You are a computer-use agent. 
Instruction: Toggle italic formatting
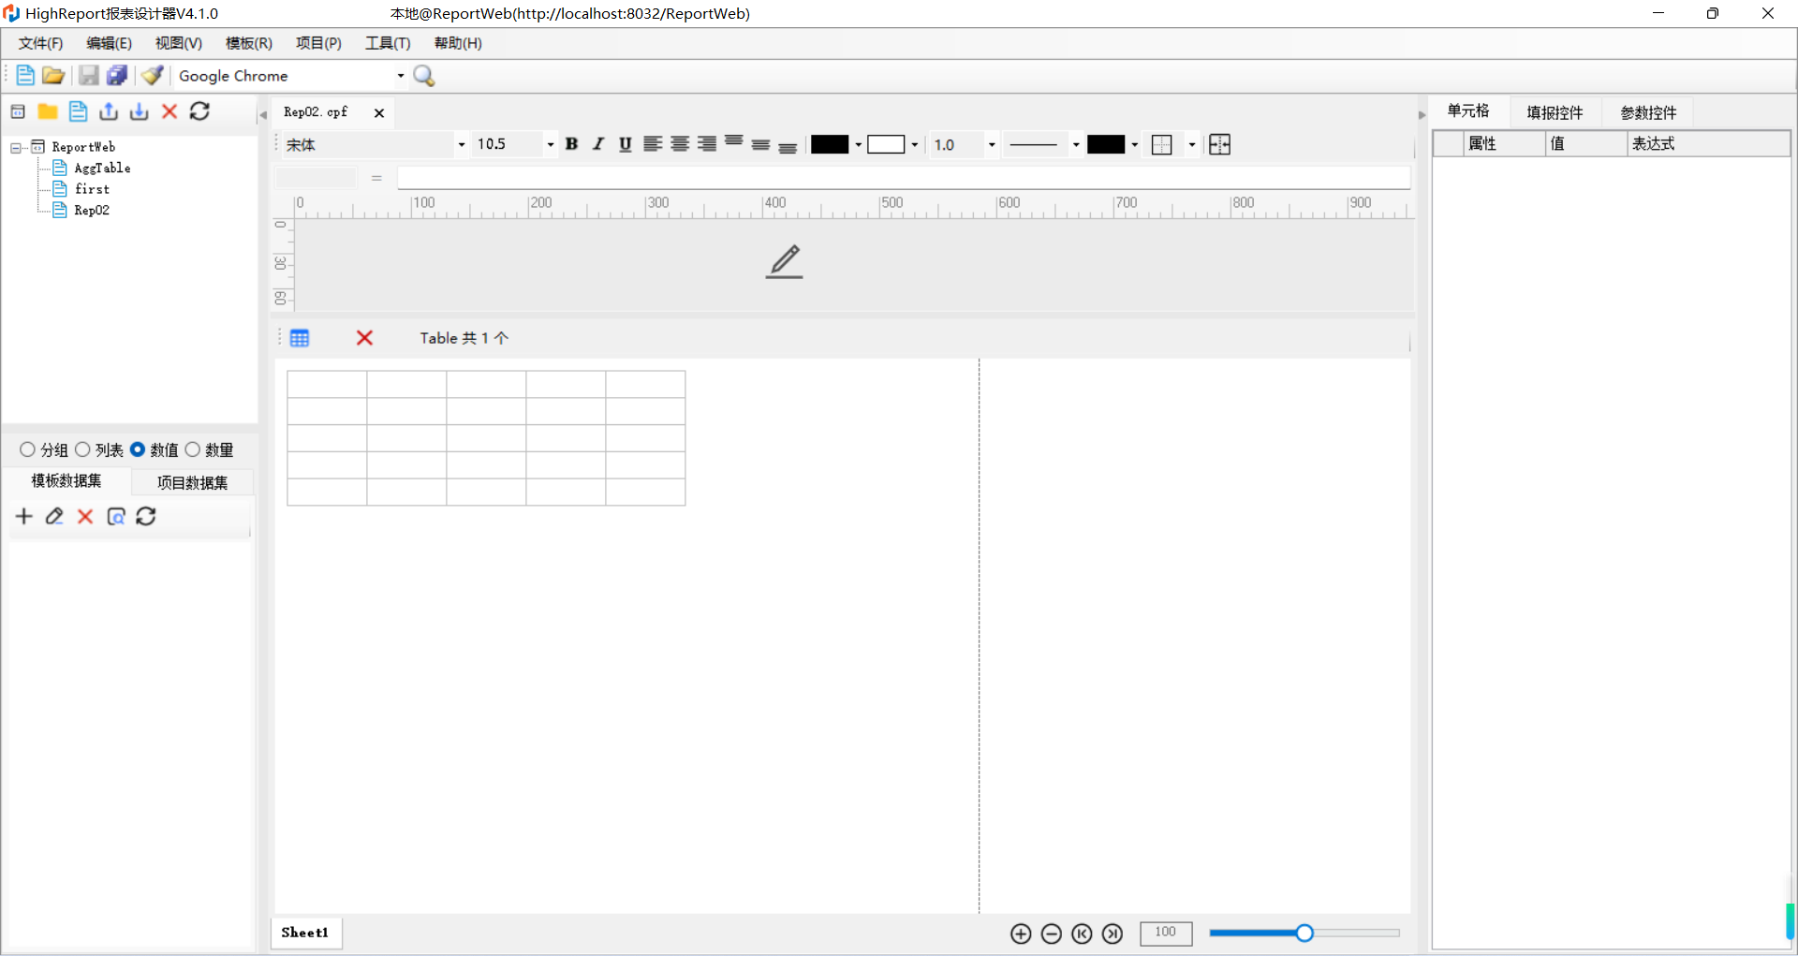click(x=598, y=144)
